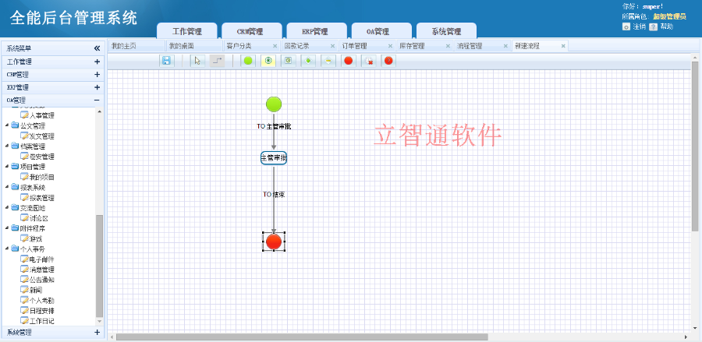The height and width of the screenshot is (342, 702).
Task: Pick the green diamond node tool
Action: coord(308,61)
